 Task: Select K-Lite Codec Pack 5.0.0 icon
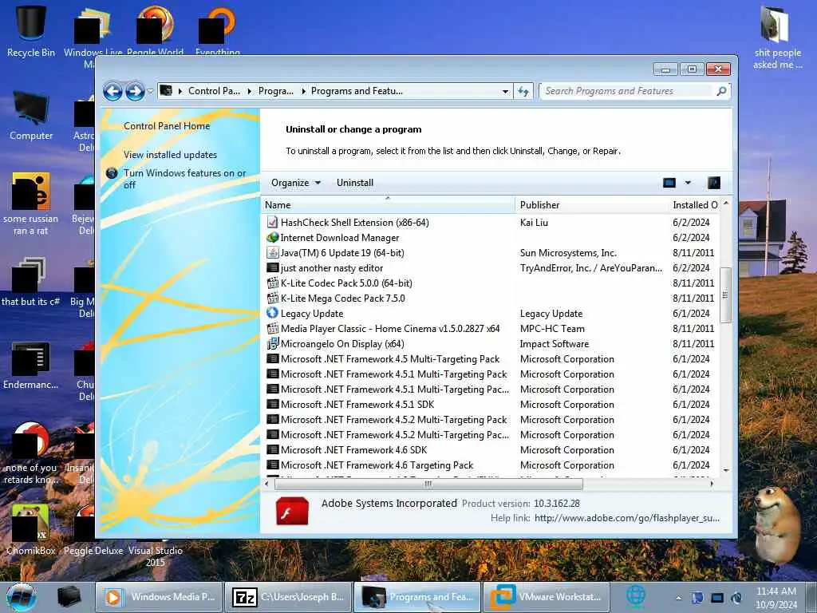point(272,283)
